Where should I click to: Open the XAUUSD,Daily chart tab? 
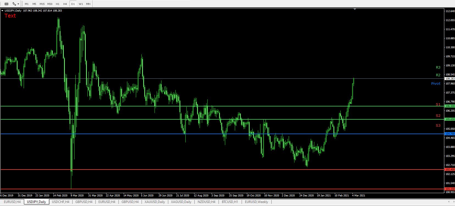[x=155, y=202]
